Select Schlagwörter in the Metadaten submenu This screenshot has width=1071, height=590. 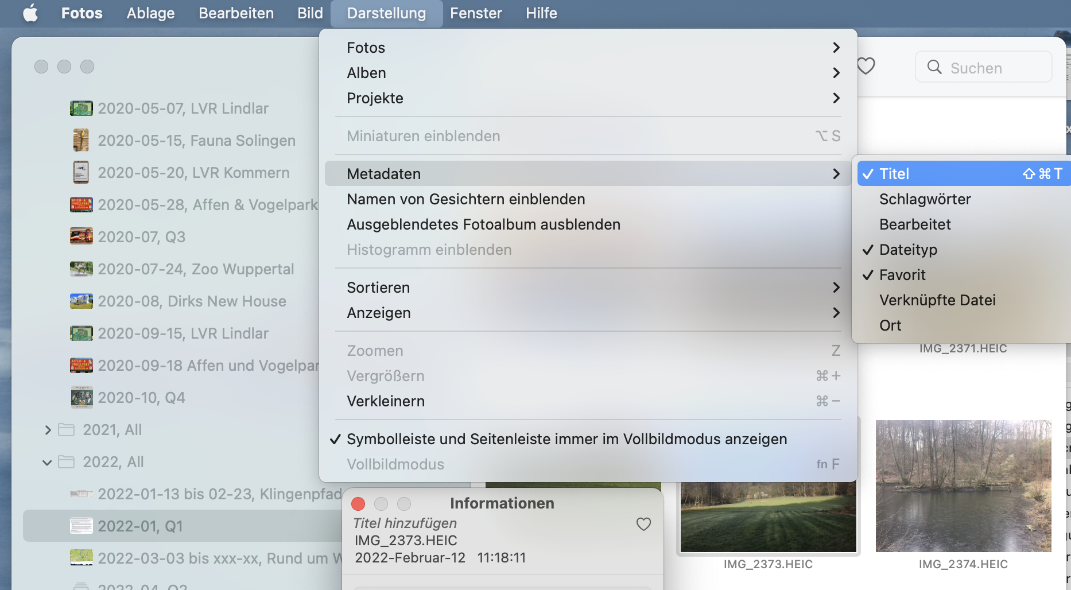click(925, 199)
